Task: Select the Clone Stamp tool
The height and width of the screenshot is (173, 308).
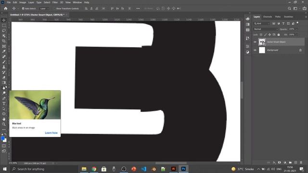Action: point(4,67)
